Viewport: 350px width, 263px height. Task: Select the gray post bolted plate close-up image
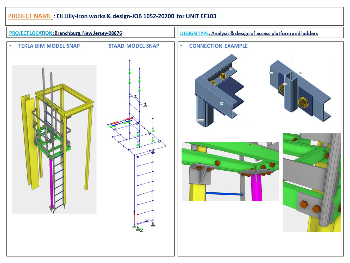click(x=312, y=183)
